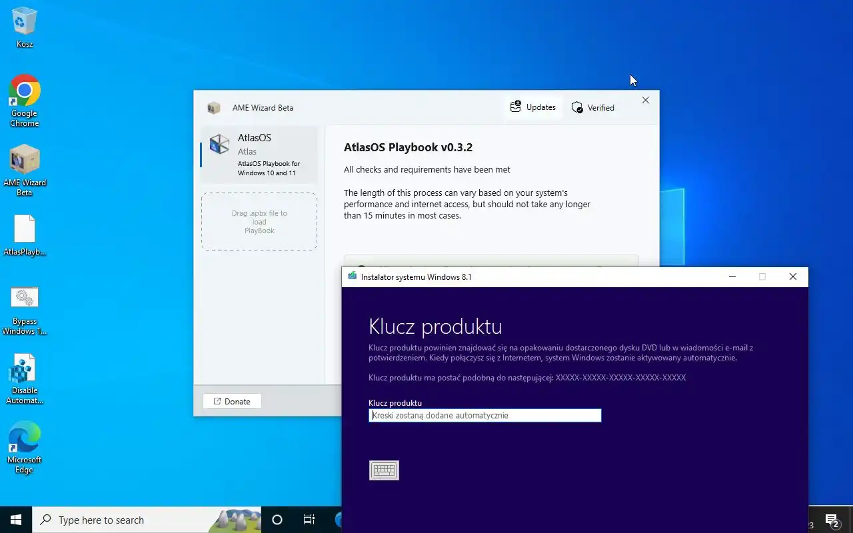Open the on-screen keyboard icon in installer

tap(384, 470)
